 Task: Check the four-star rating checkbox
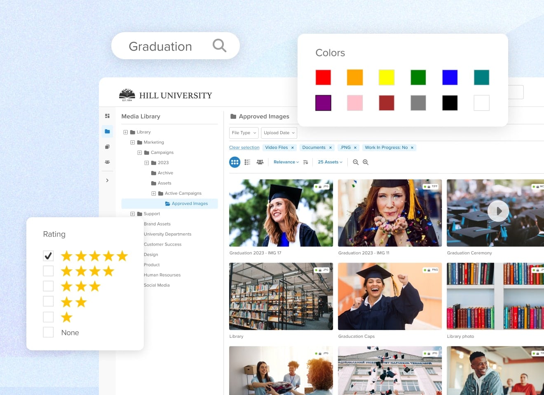(48, 271)
